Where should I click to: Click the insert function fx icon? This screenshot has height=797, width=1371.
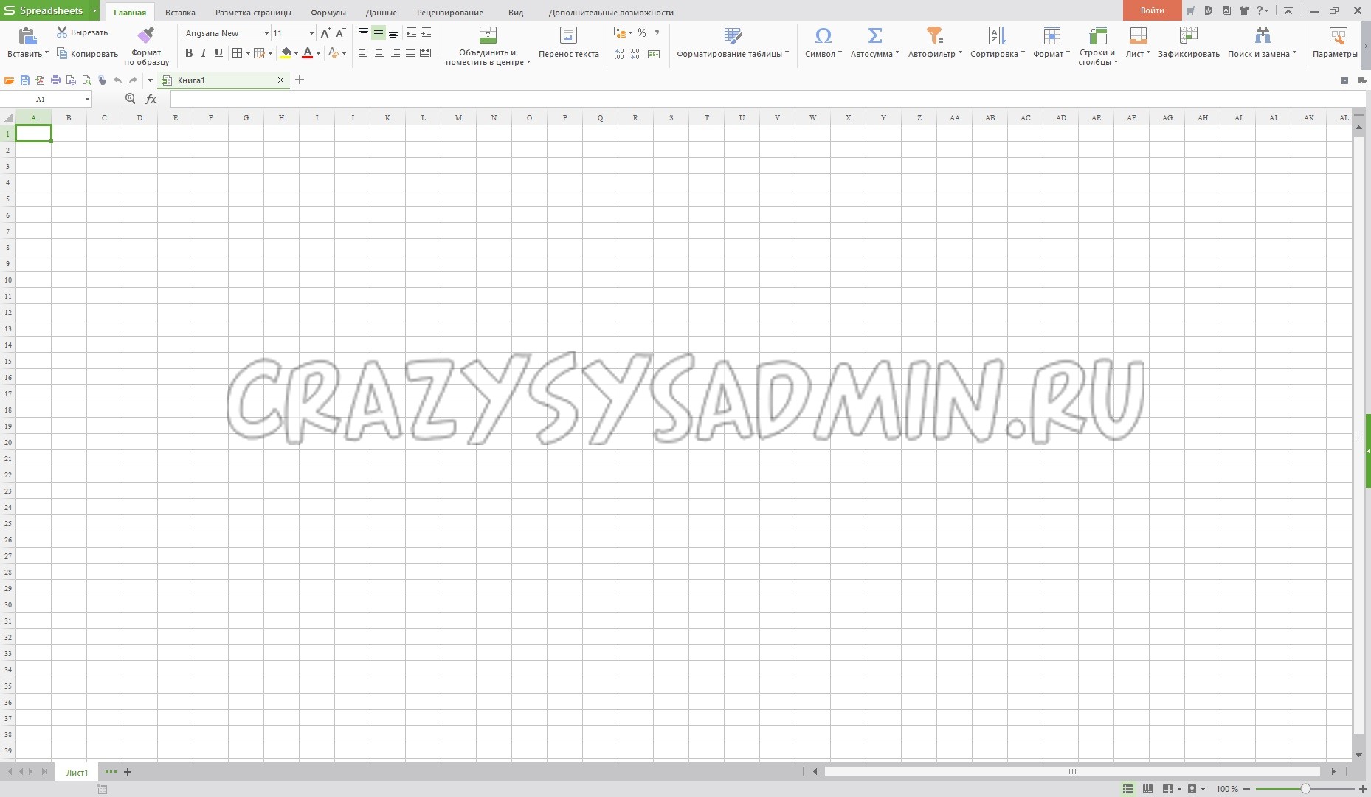151,99
